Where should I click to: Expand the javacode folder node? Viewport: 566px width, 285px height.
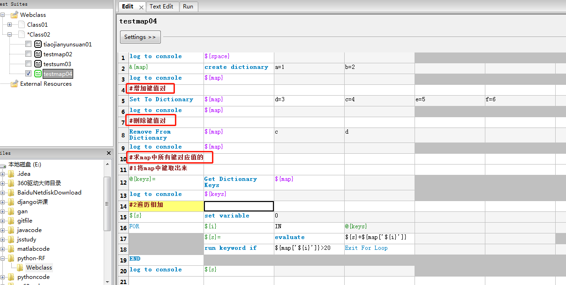3,230
